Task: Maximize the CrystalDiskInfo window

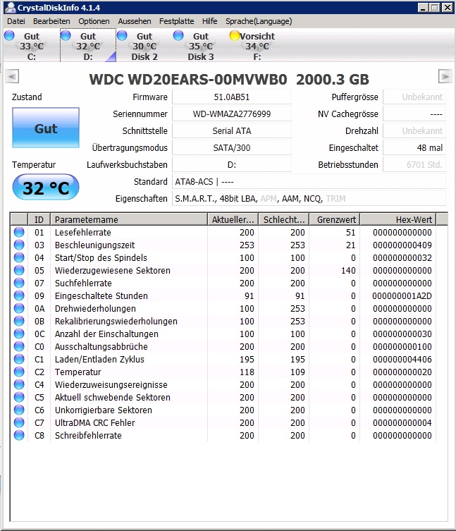Action: point(435,8)
